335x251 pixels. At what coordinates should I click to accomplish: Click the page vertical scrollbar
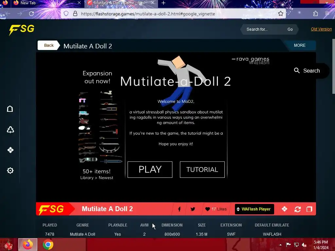tap(333, 66)
